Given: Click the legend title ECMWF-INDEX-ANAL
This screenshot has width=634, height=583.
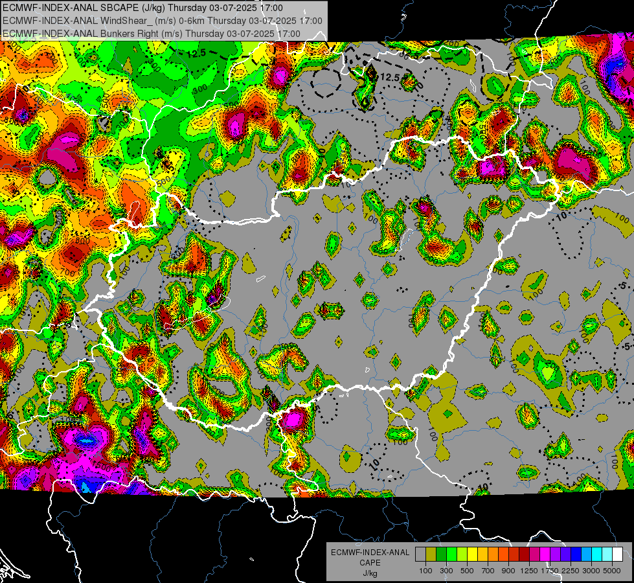Looking at the screenshot, I should (x=370, y=553).
